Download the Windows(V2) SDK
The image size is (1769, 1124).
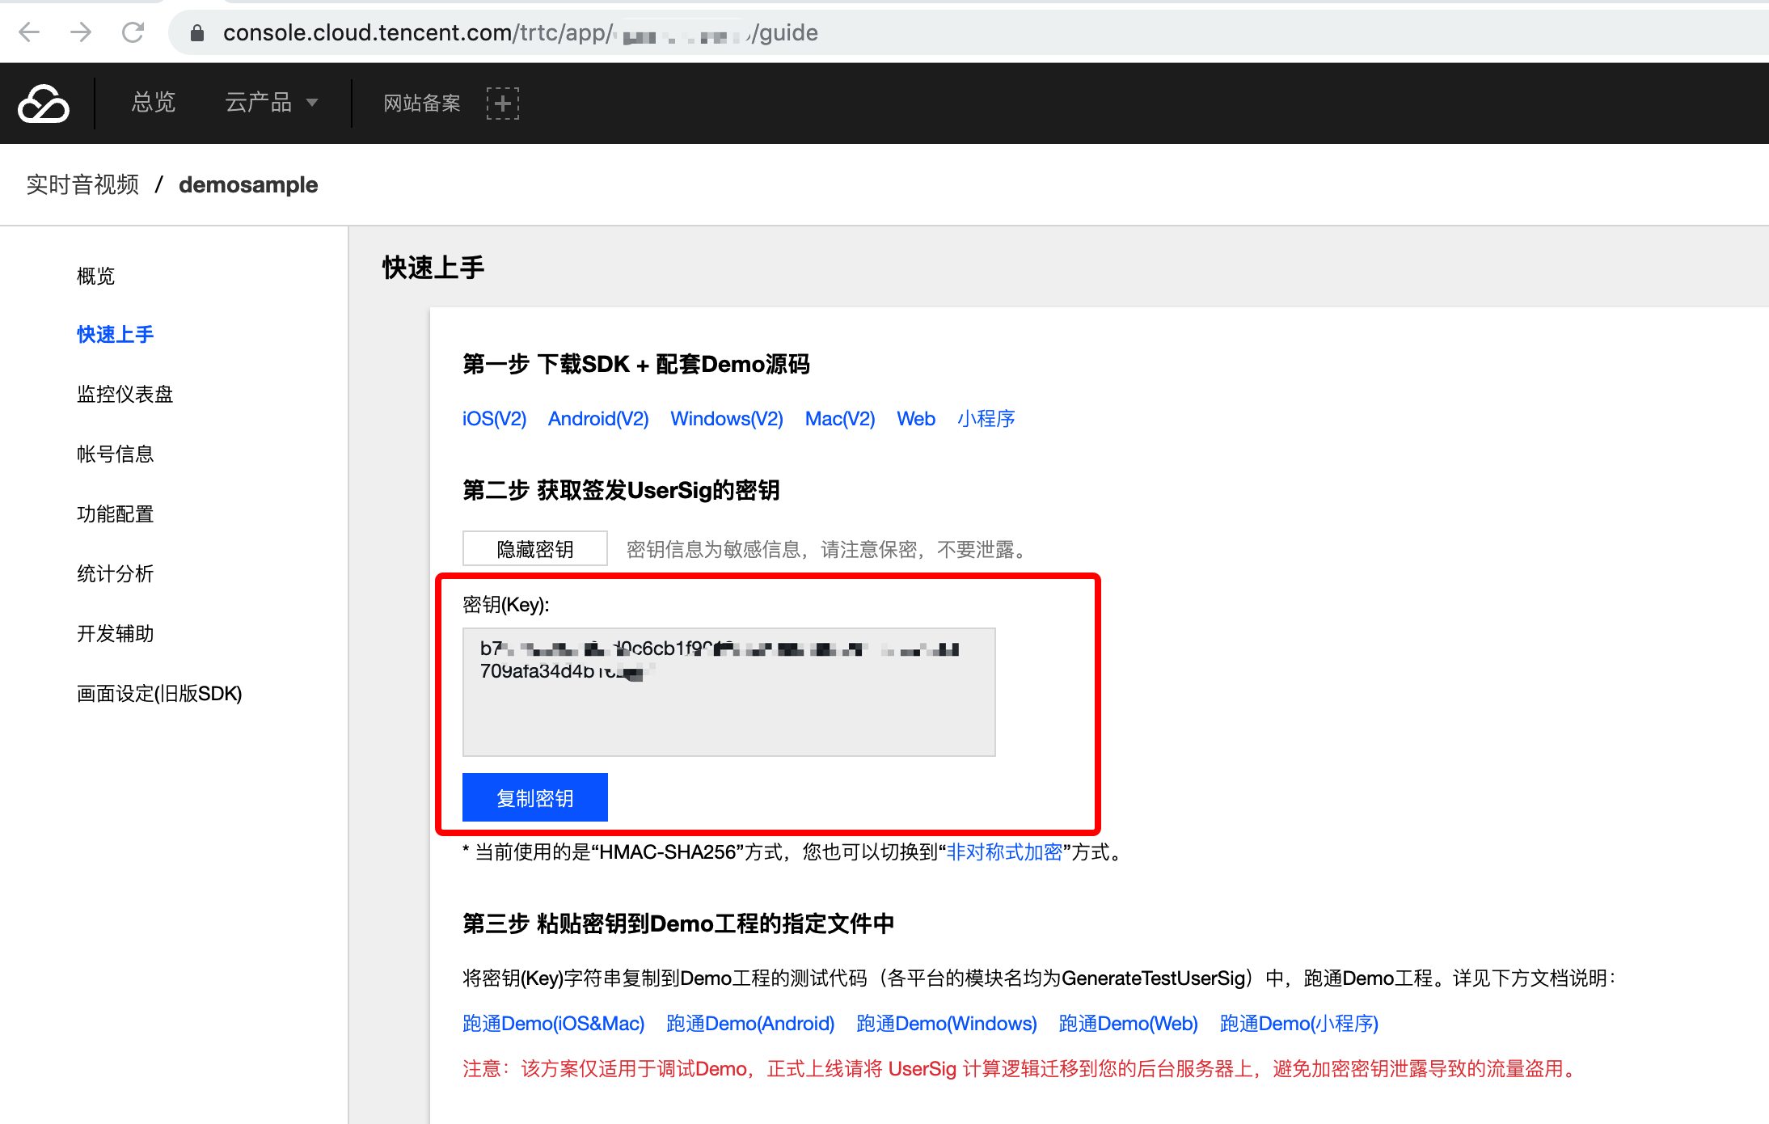727,419
